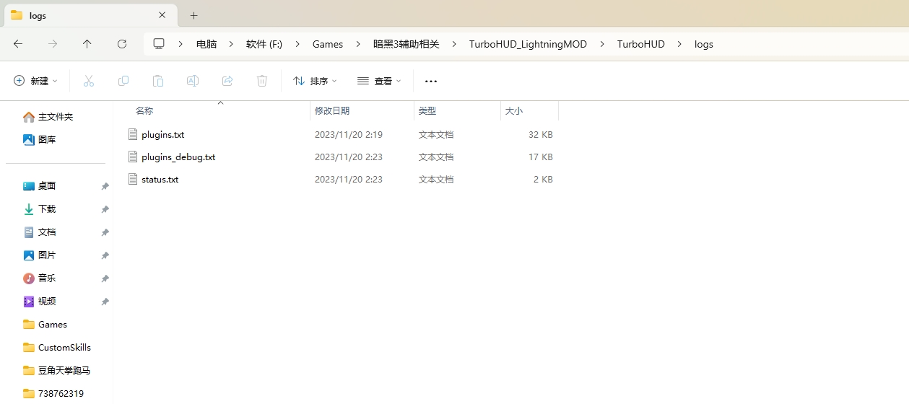Refresh the current folder view
The height and width of the screenshot is (404, 909).
coord(122,44)
